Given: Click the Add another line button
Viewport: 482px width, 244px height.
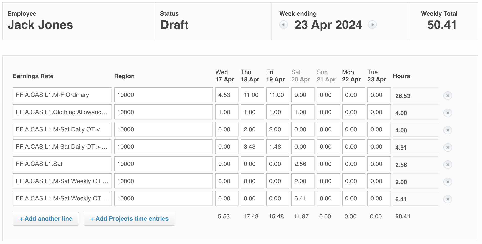Looking at the screenshot, I should 46,219.
